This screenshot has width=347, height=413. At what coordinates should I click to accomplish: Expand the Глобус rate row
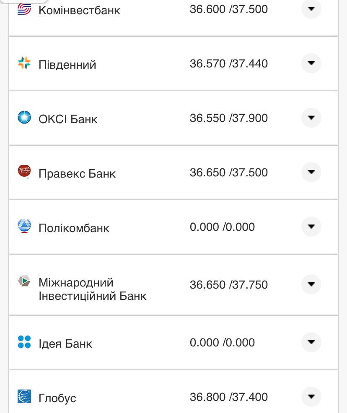click(x=311, y=396)
